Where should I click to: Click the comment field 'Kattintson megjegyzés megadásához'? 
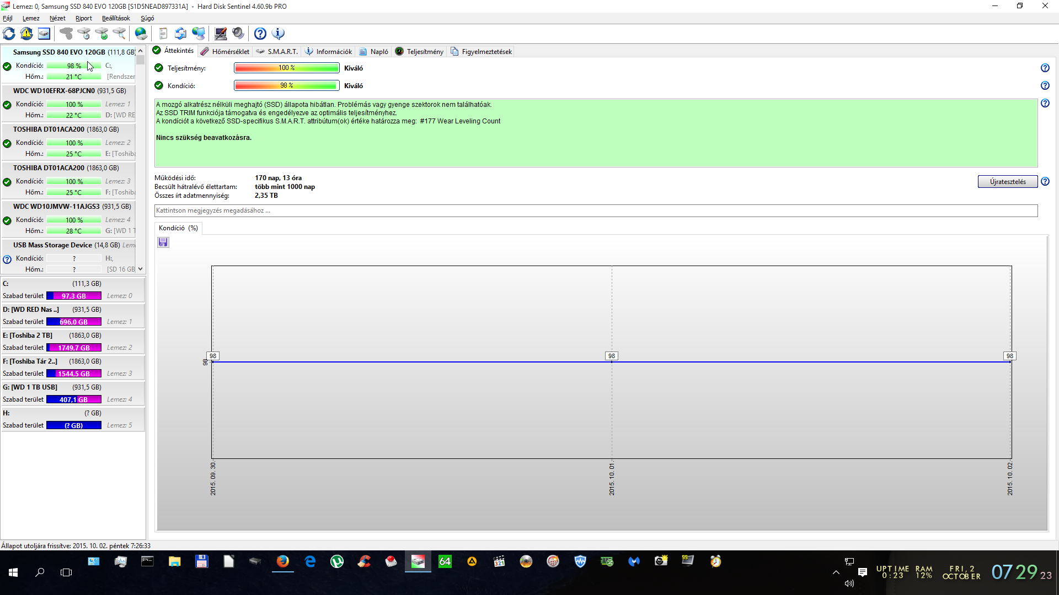pyautogui.click(x=596, y=210)
